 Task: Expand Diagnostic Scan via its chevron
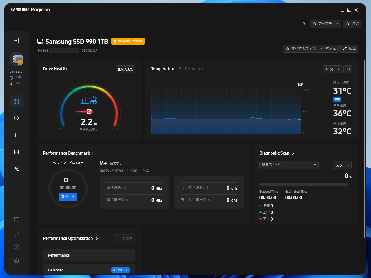tap(293, 153)
